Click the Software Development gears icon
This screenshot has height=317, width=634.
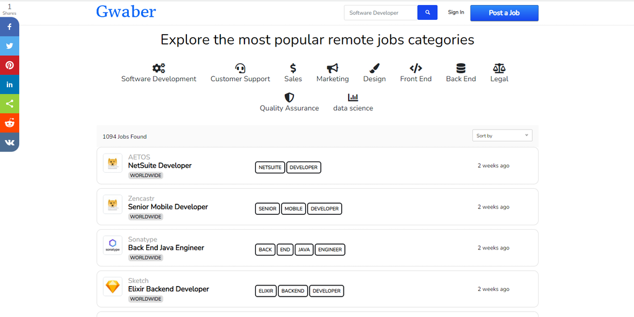(x=158, y=68)
